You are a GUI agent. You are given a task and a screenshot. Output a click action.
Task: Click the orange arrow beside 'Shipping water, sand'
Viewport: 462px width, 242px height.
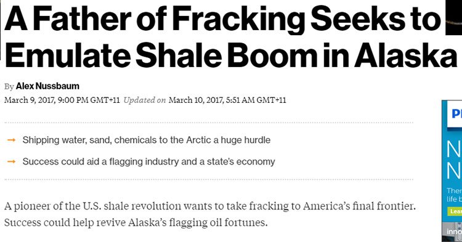click(x=12, y=140)
